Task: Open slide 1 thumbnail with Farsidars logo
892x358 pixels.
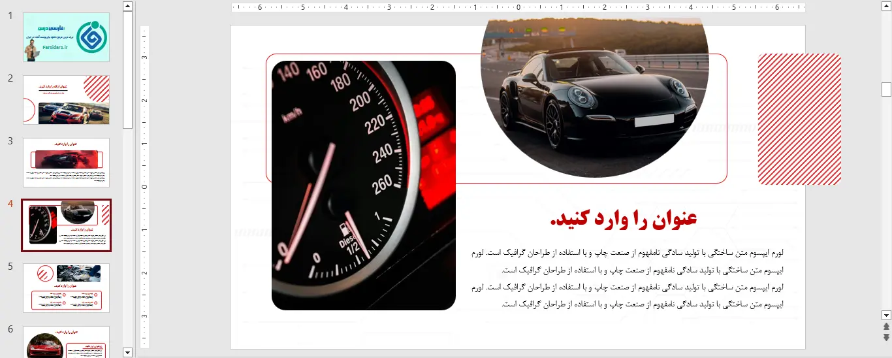Action: point(66,37)
